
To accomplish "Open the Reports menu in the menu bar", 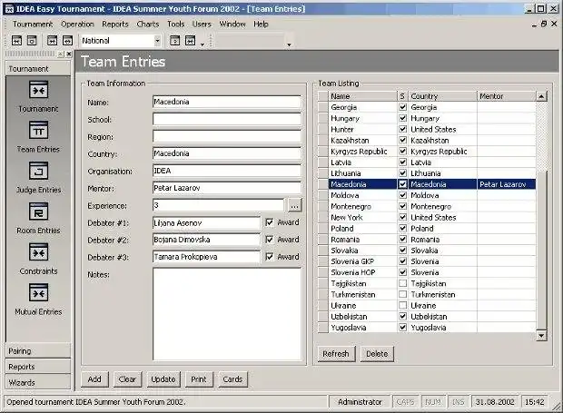I will pyautogui.click(x=115, y=24).
